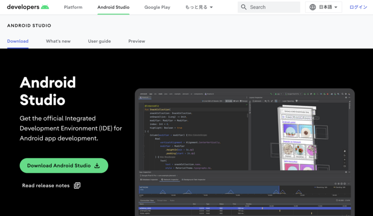Click the download arrow icon in button
Image resolution: width=373 pixels, height=216 pixels.
pyautogui.click(x=97, y=165)
